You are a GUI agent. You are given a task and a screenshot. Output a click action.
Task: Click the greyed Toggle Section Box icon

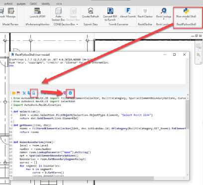point(73,11)
